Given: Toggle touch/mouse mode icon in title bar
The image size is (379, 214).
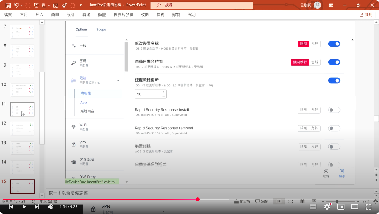Looking at the screenshot, I should (44, 5).
